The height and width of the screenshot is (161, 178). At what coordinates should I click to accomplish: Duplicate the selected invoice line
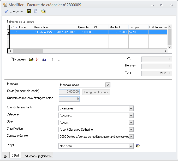(44, 59)
